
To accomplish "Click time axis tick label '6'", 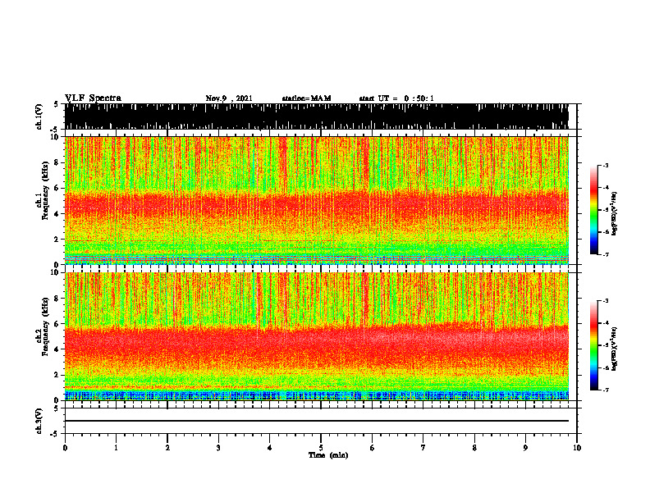I will 373,448.
